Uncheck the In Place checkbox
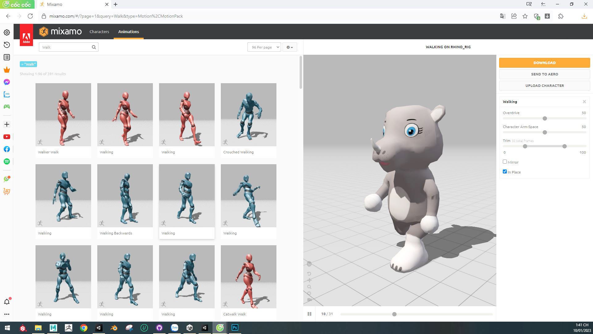Image resolution: width=593 pixels, height=334 pixels. tap(505, 172)
